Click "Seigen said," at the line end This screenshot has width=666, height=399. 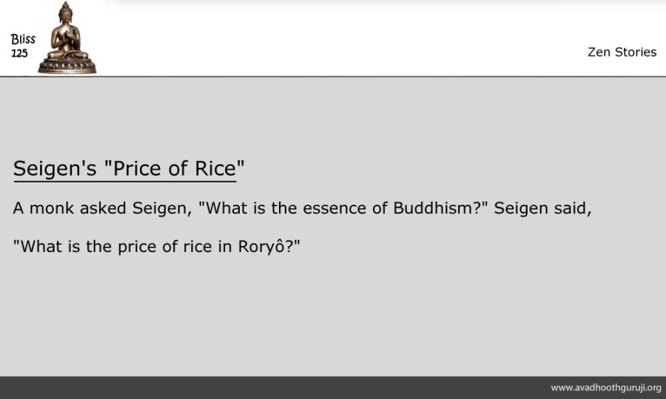pos(542,208)
